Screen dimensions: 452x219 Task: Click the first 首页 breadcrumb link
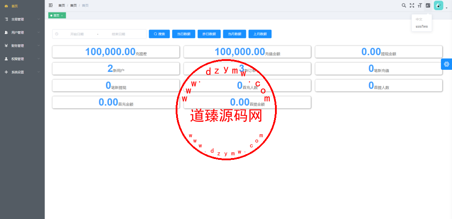pos(62,5)
